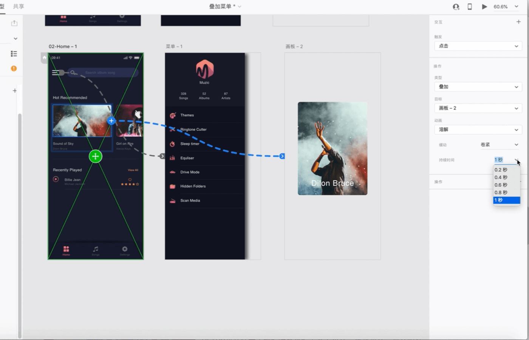Click the Muzic logo in menu artboard

pos(205,69)
